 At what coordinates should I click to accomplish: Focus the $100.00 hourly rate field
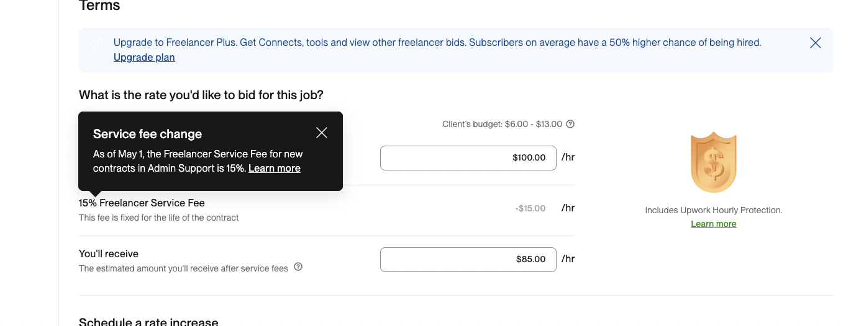click(x=468, y=157)
